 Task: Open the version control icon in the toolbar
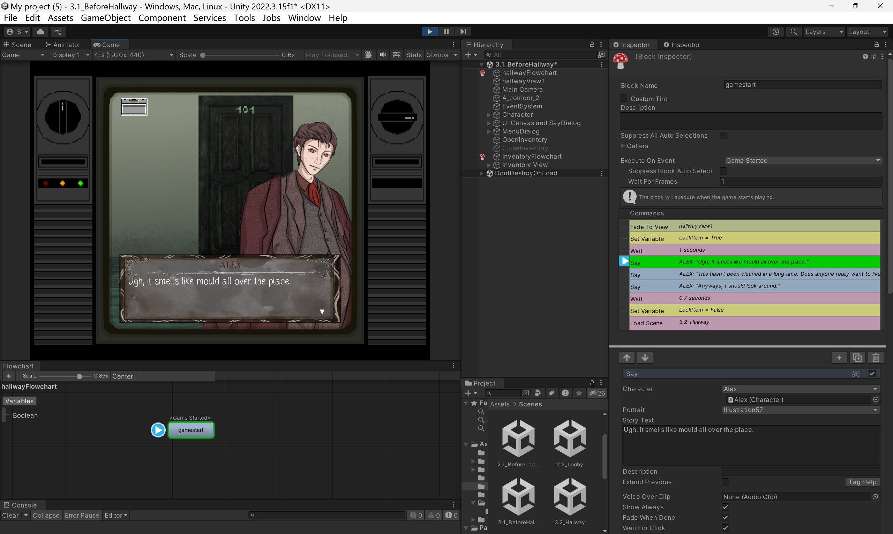pos(58,32)
